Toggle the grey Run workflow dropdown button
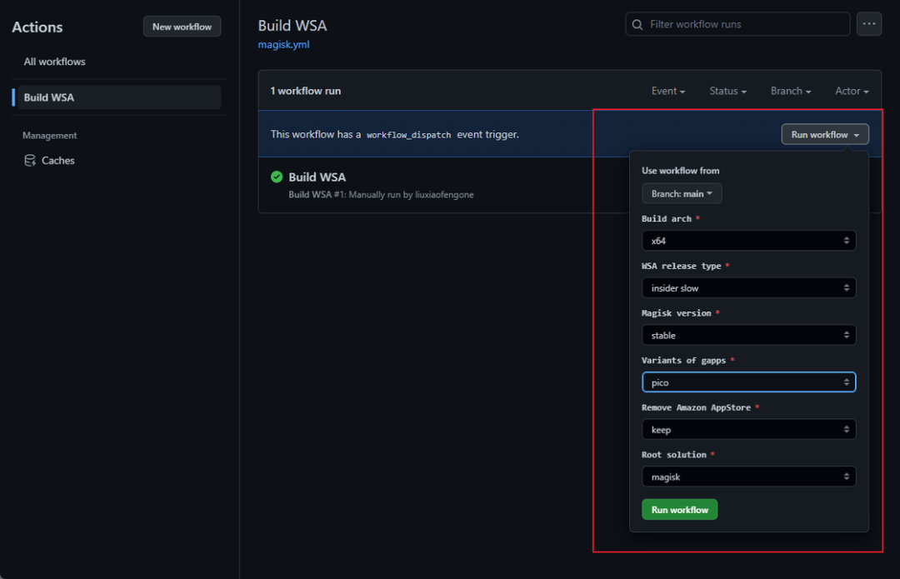 (x=825, y=134)
